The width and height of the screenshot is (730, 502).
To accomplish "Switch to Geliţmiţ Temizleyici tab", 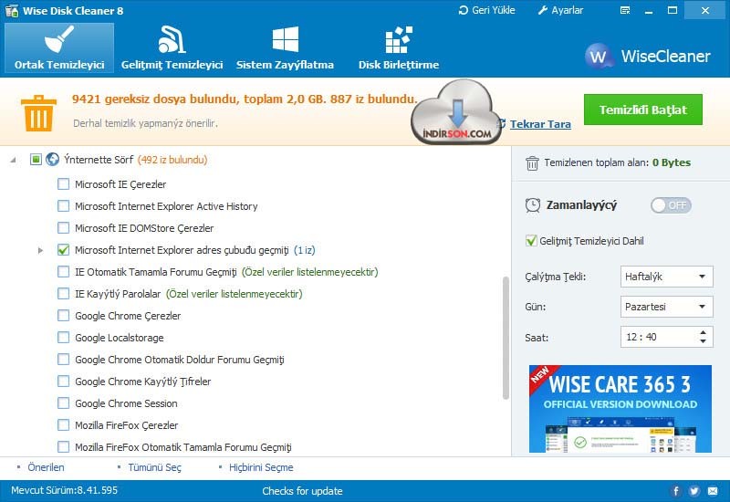I will (x=172, y=48).
